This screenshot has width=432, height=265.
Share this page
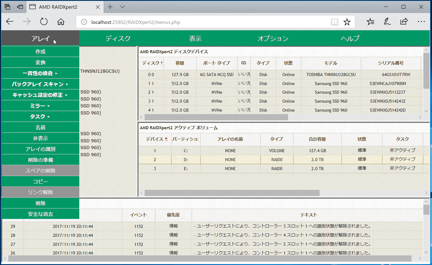[404, 22]
